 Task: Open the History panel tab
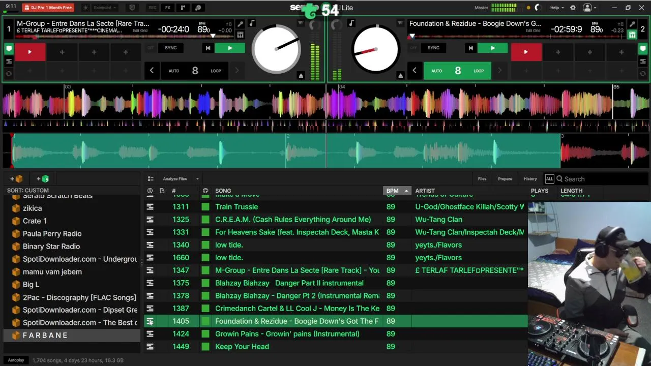530,179
